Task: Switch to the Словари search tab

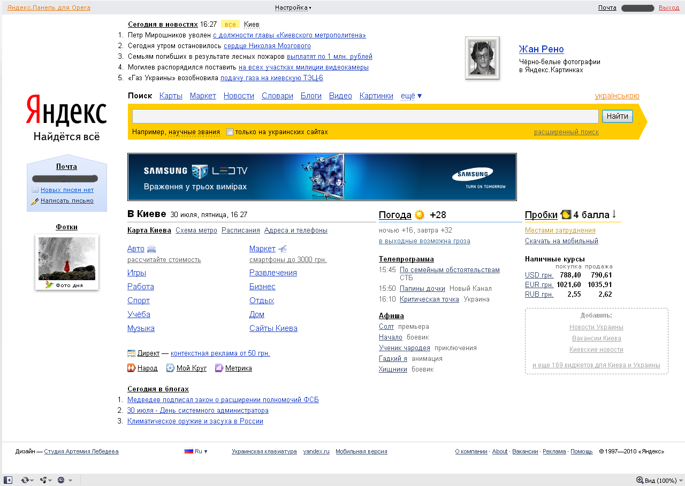Action: [277, 96]
